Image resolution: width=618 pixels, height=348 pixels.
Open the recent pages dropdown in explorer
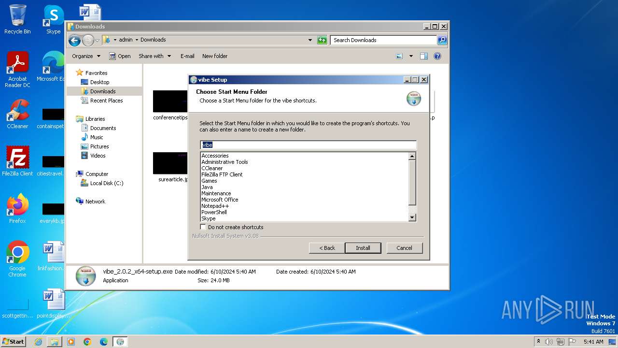pyautogui.click(x=97, y=40)
